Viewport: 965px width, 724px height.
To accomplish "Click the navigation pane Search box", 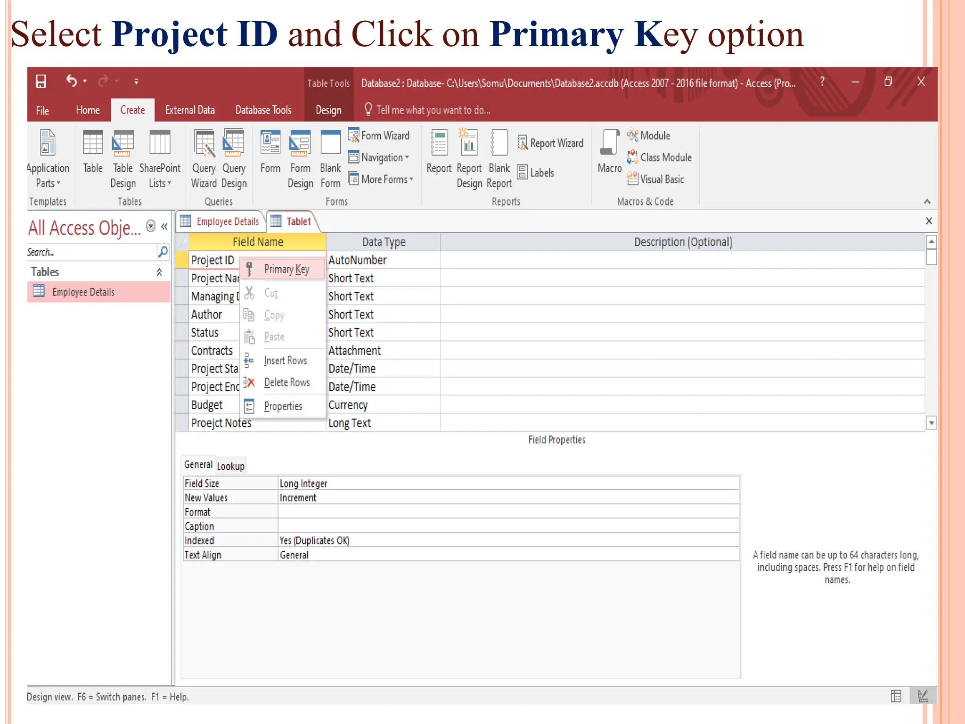I will coord(92,252).
